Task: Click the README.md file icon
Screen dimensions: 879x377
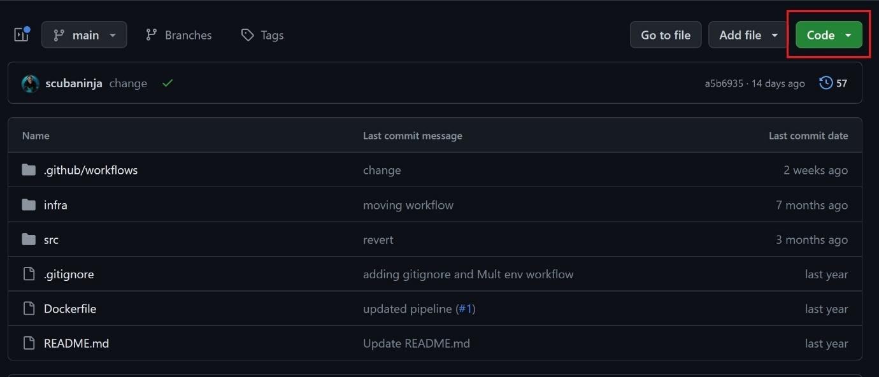Action: pyautogui.click(x=28, y=343)
